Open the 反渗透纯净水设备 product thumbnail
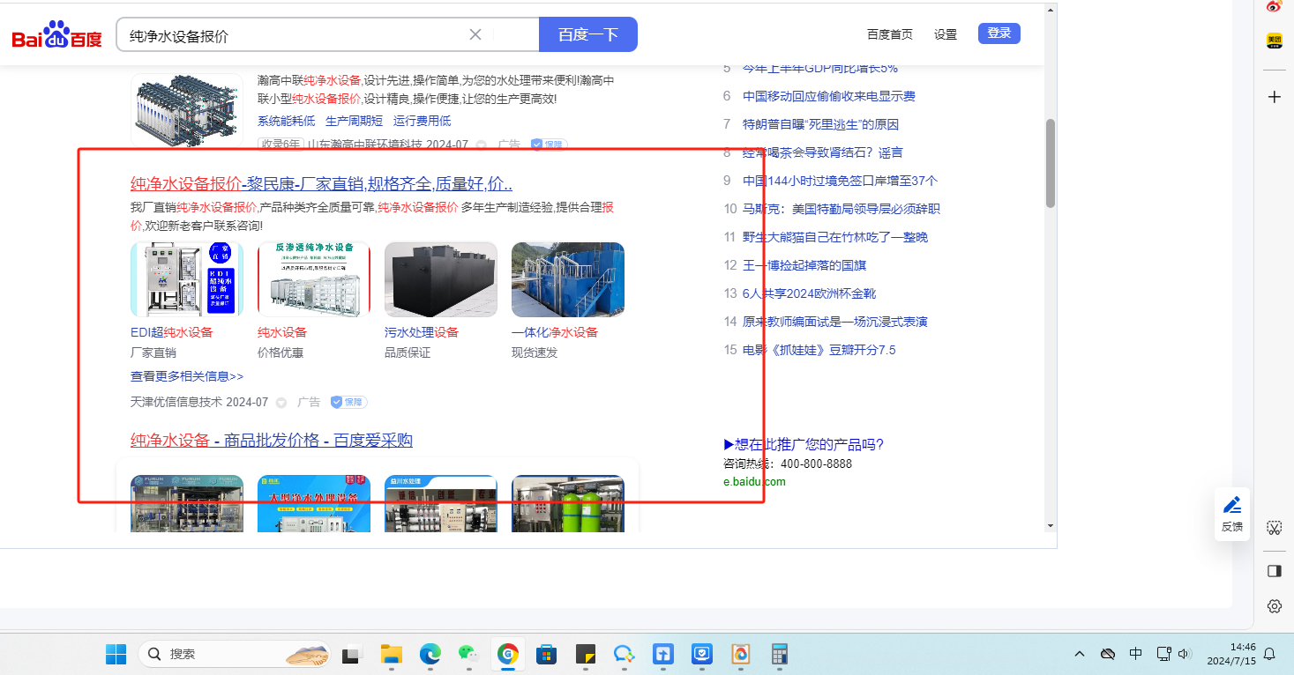 [314, 279]
